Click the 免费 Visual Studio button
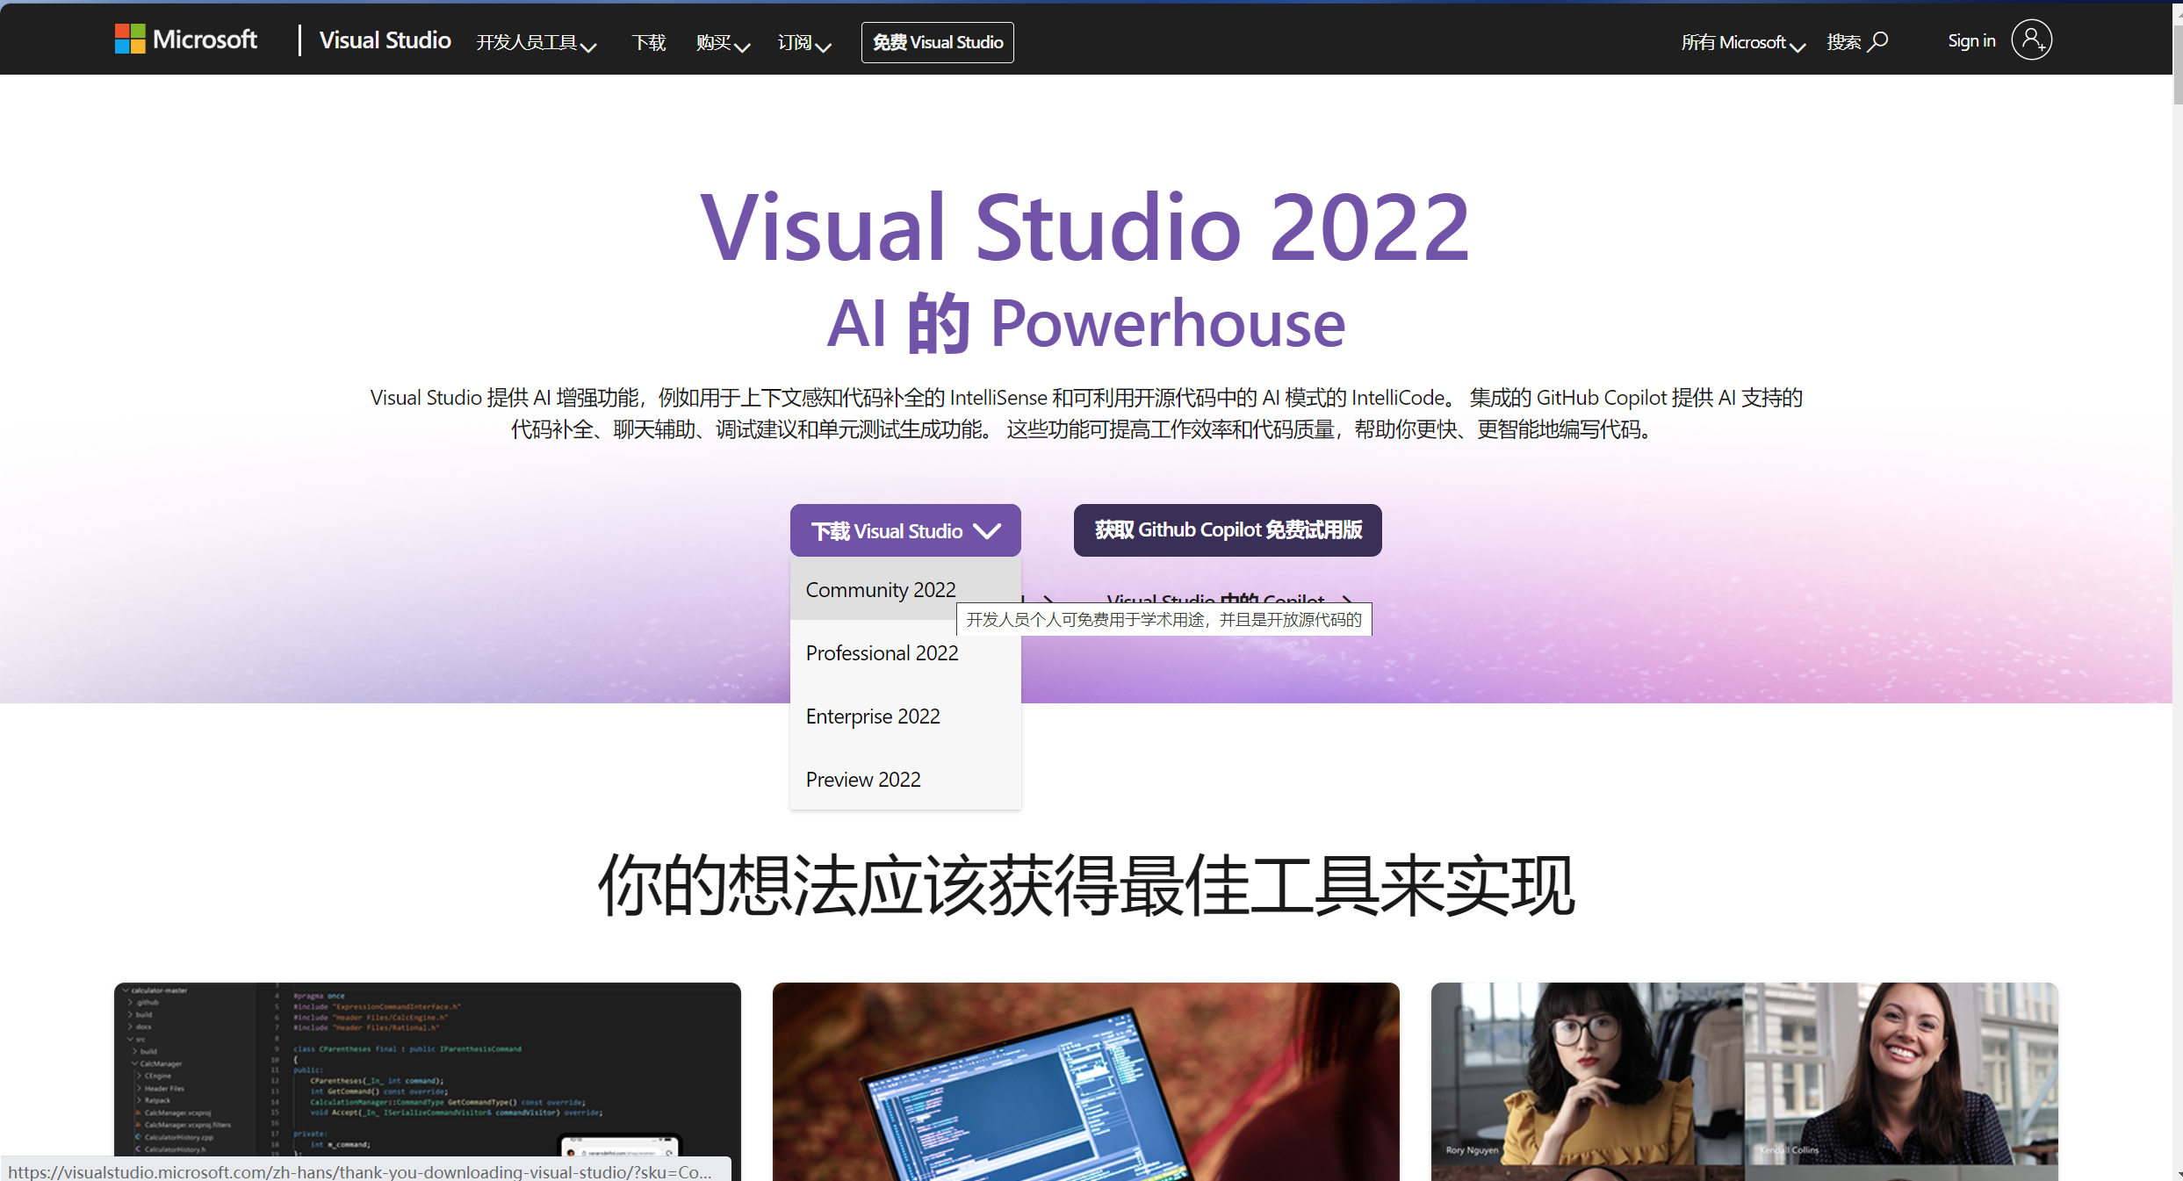 pyautogui.click(x=937, y=42)
